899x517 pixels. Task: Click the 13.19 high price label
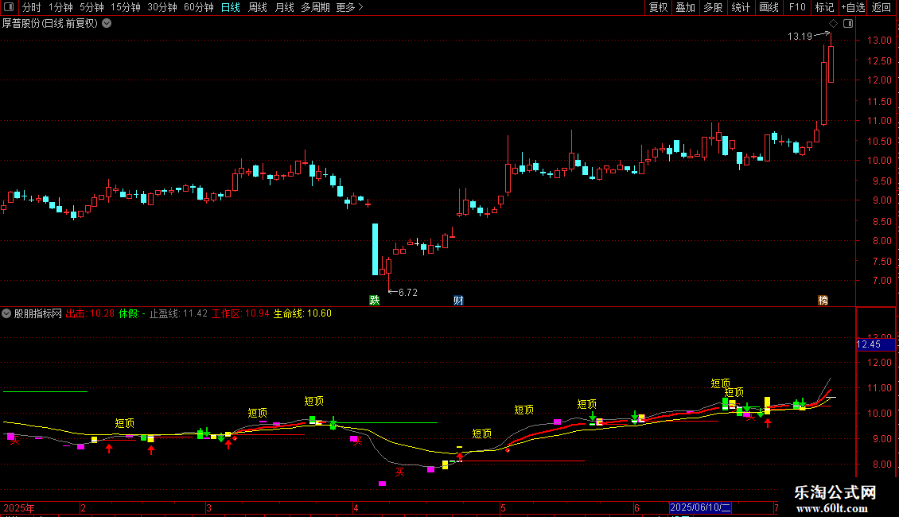coord(800,37)
